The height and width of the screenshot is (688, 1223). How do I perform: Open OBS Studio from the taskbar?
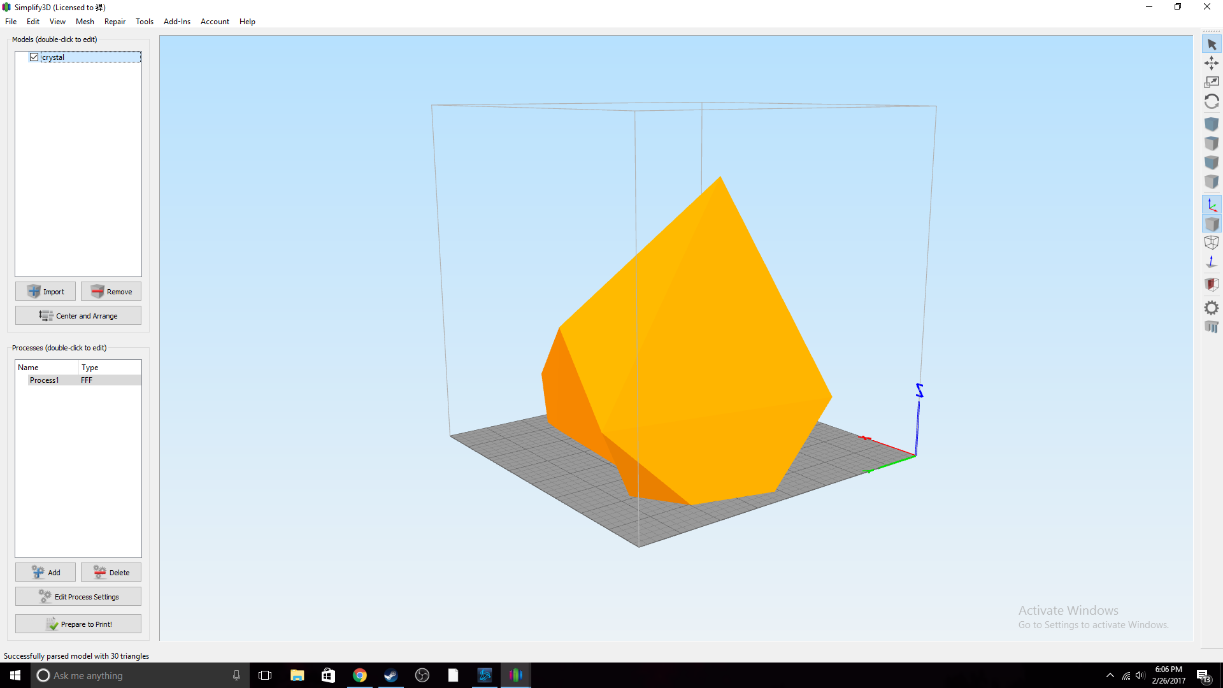422,675
